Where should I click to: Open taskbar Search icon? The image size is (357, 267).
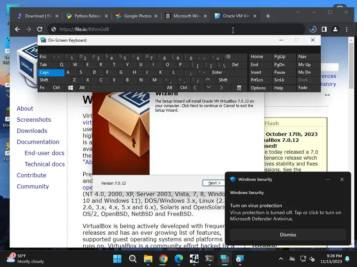click(x=133, y=259)
